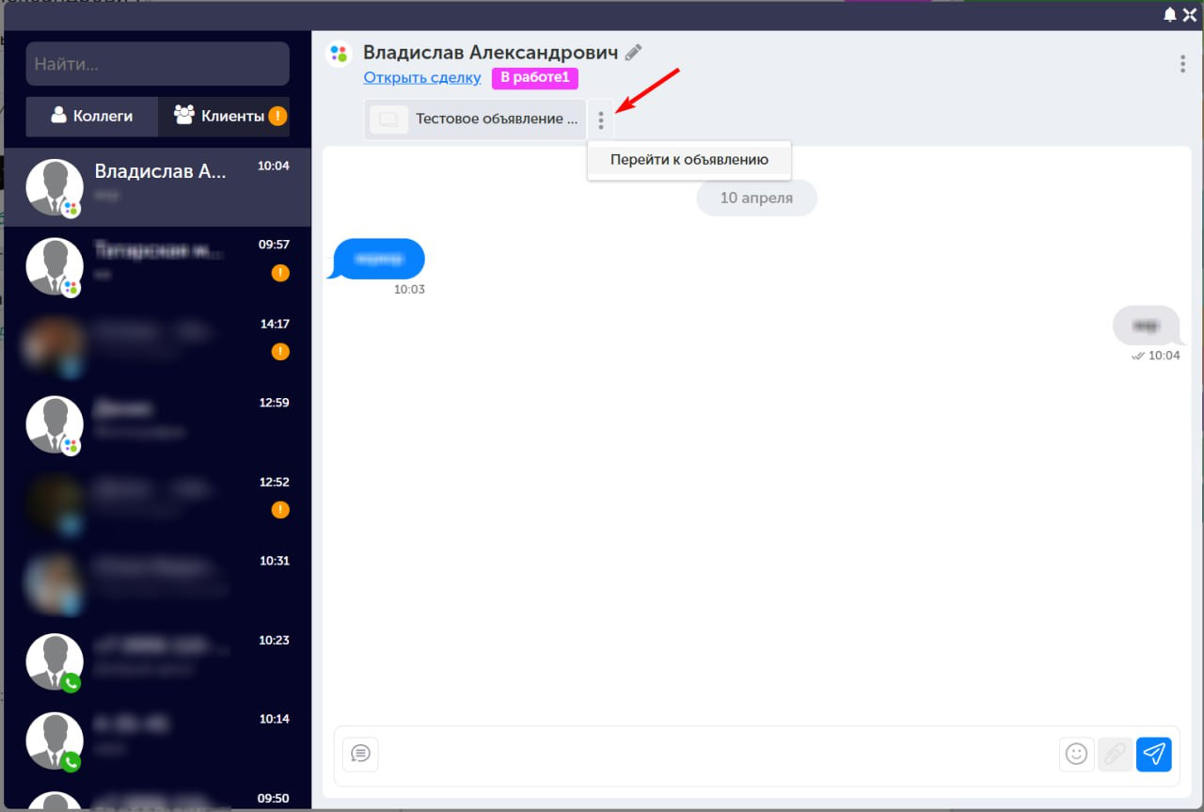Click the notification bell icon
The width and height of the screenshot is (1204, 812).
[x=1170, y=14]
